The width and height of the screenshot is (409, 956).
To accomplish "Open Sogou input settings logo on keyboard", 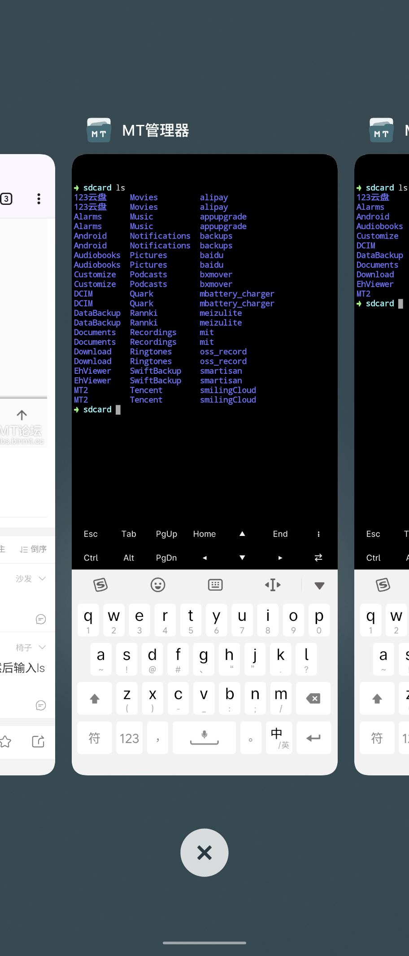I will (100, 584).
